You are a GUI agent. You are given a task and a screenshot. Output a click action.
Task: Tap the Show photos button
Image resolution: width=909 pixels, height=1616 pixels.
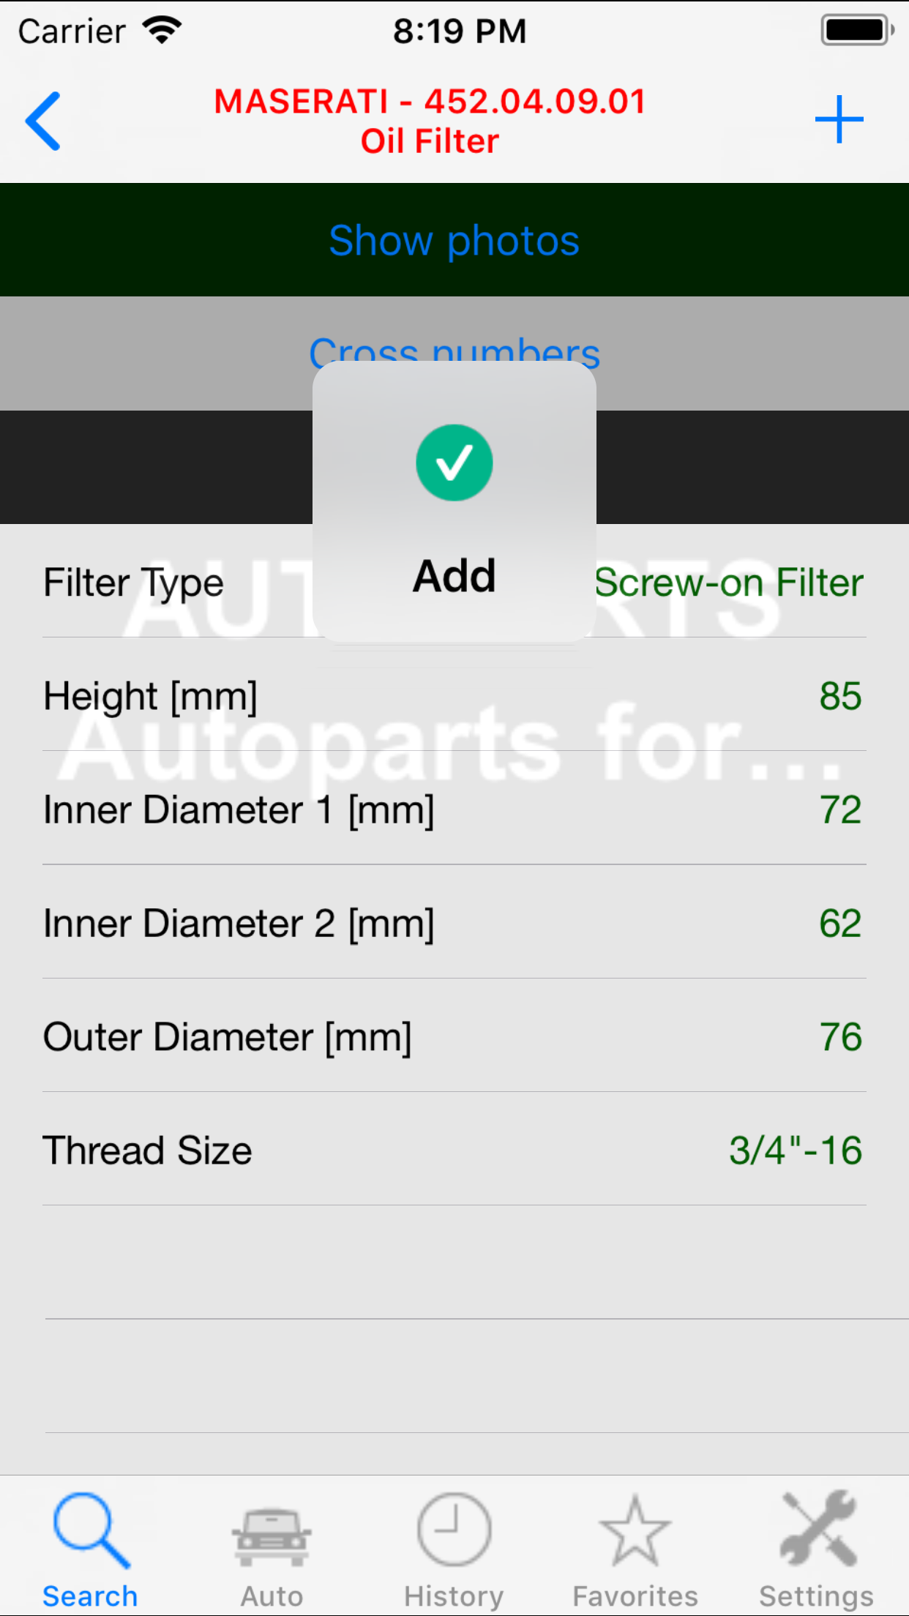point(454,241)
